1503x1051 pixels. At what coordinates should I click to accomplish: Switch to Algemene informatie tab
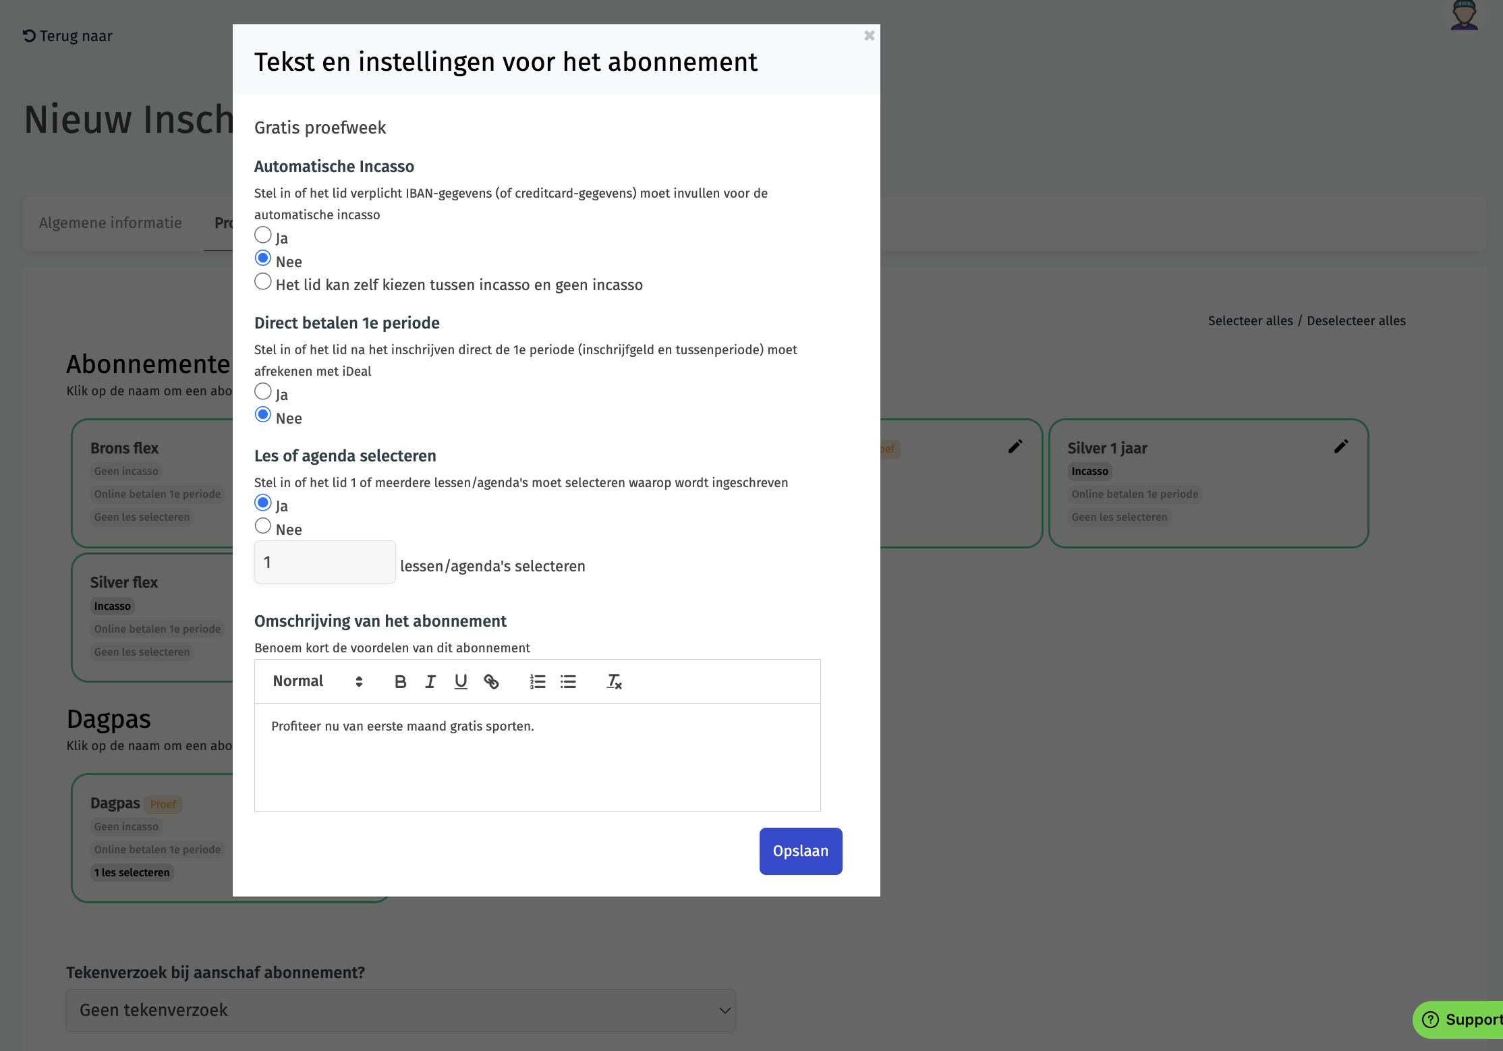coord(111,223)
